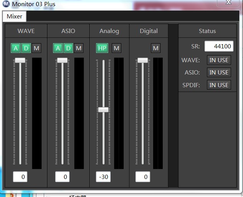This screenshot has height=197, width=243.
Task: Click the Monitor 03 Plus title bar icon
Action: click(6, 4)
